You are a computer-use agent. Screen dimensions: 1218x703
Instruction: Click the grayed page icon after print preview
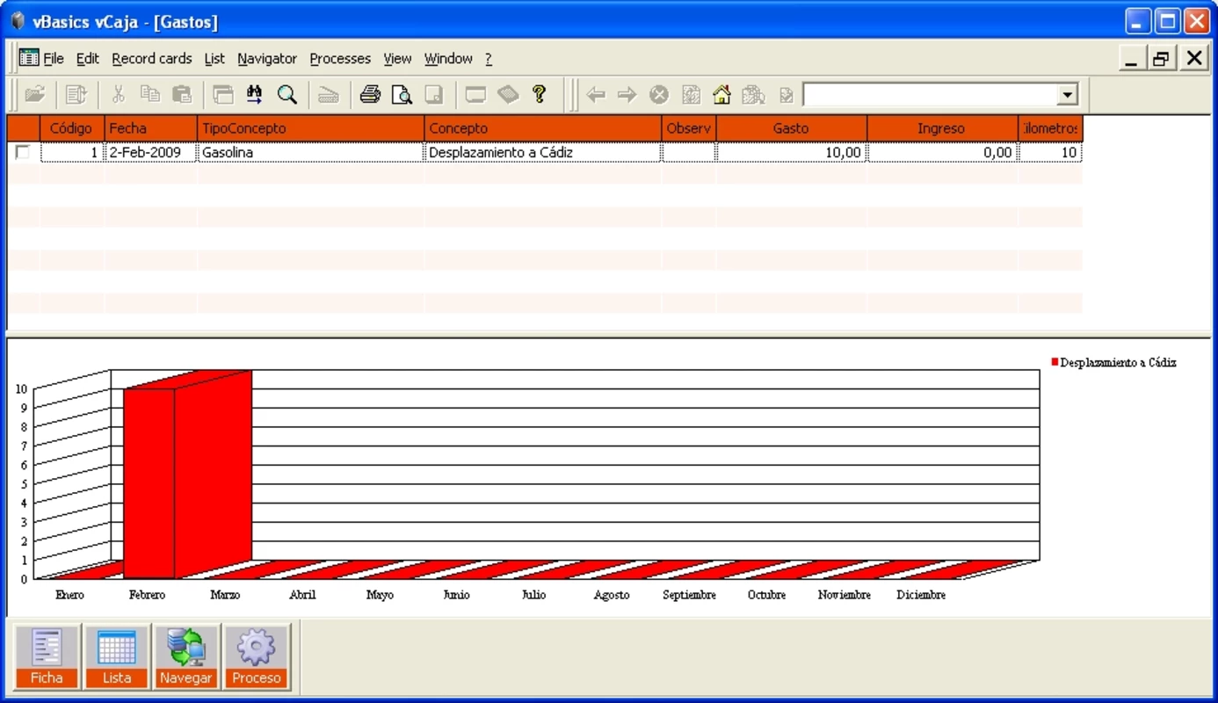433,94
